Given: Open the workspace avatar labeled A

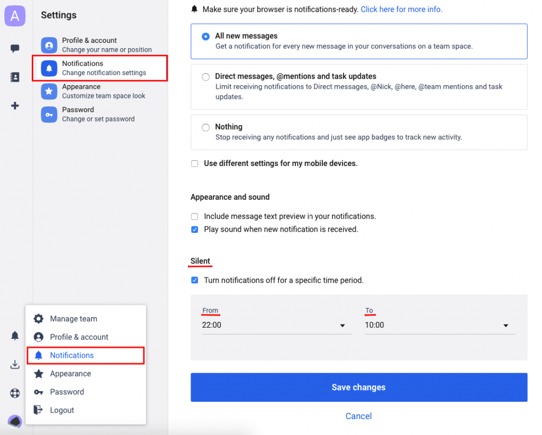Looking at the screenshot, I should pyautogui.click(x=15, y=15).
